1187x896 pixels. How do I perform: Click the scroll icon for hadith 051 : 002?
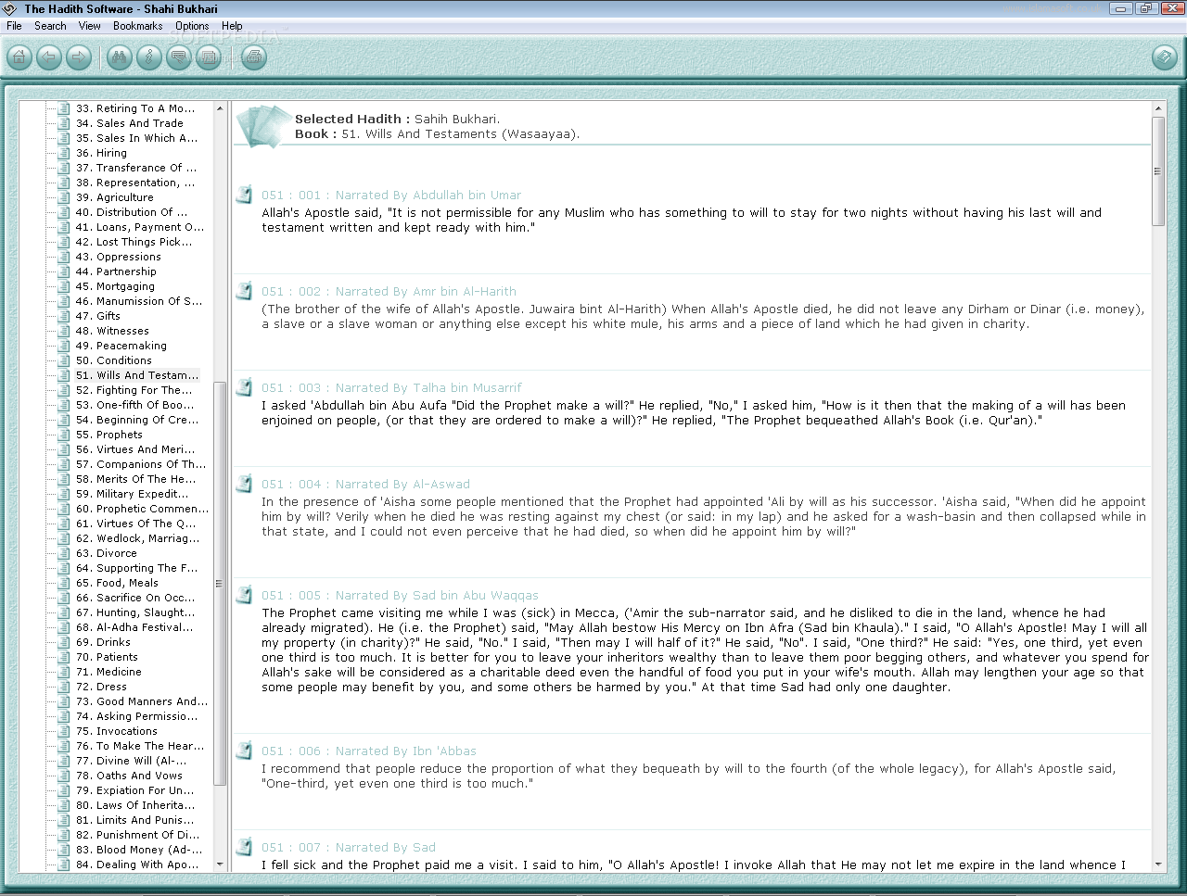pos(244,291)
